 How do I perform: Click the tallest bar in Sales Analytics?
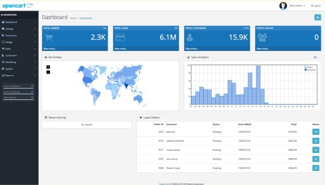click(258, 85)
